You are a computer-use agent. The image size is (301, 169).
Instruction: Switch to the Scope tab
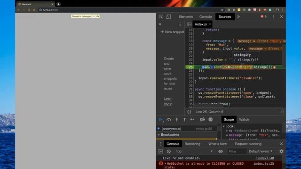click(x=229, y=120)
